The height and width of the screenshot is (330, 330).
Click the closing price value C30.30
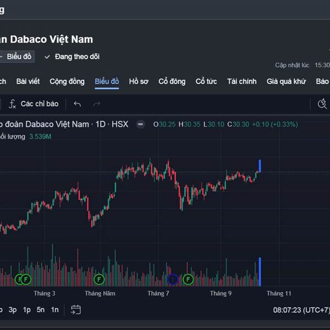(238, 124)
